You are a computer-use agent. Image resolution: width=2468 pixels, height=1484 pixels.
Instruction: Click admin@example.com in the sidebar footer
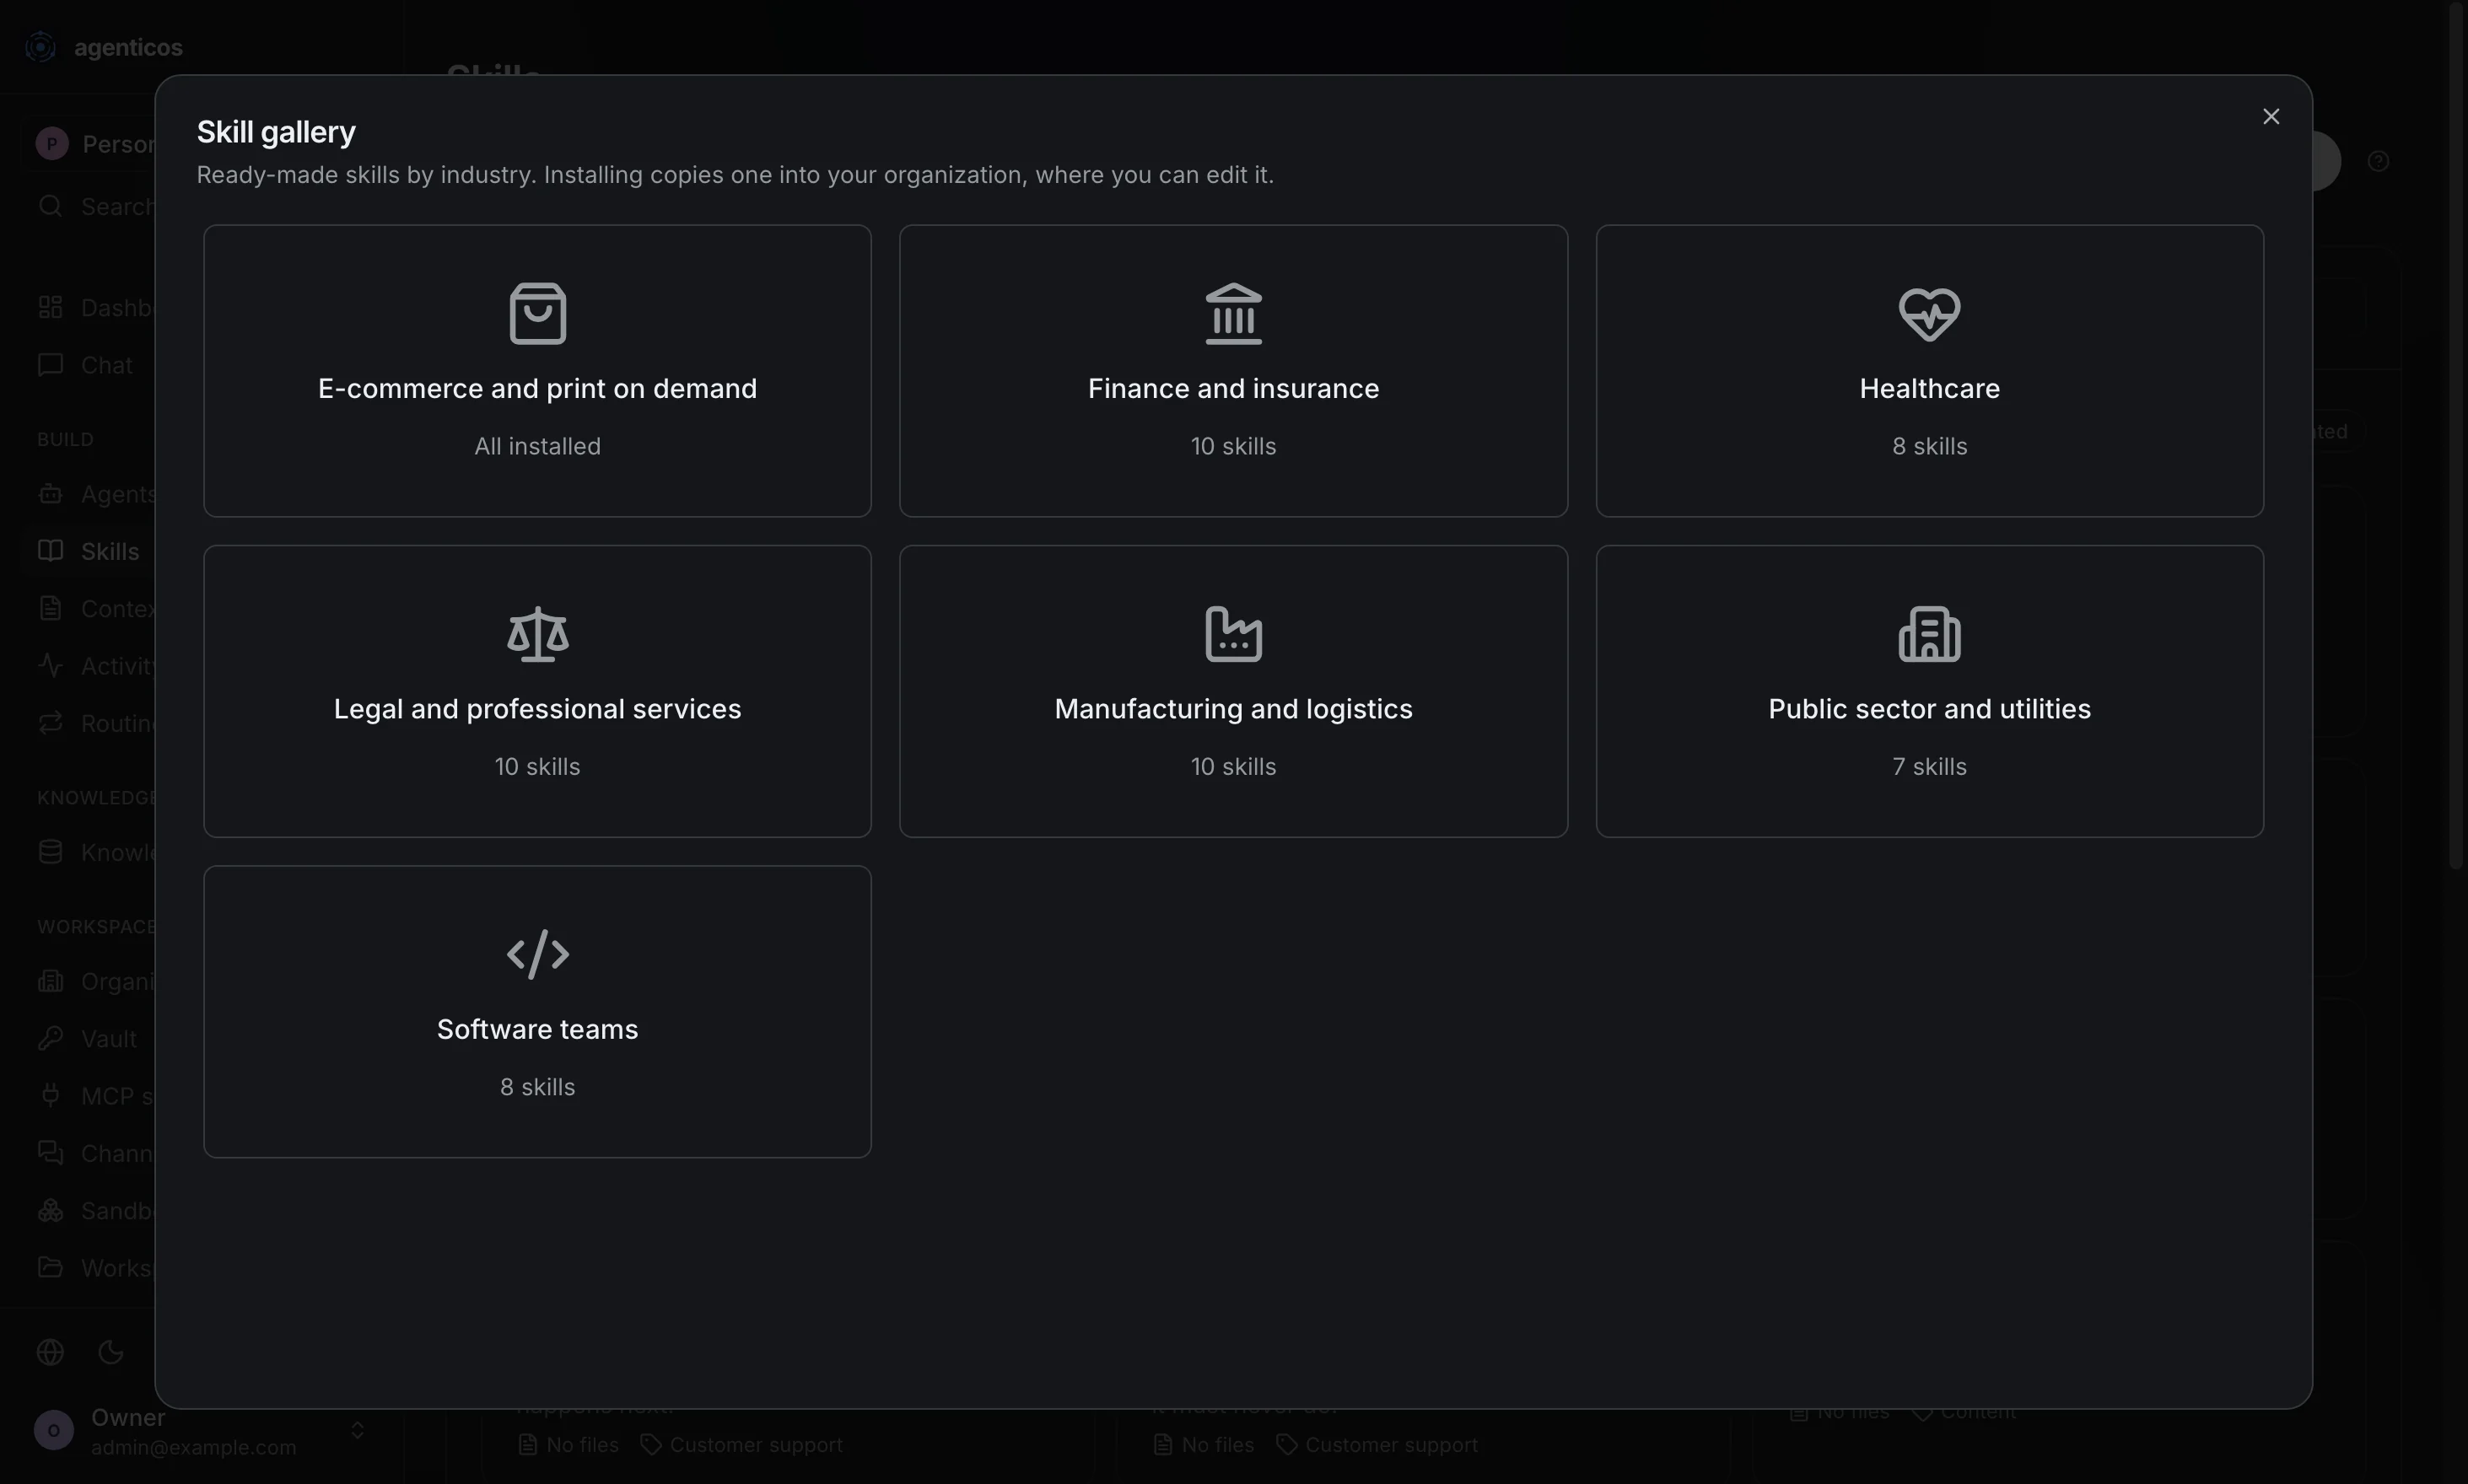193,1447
